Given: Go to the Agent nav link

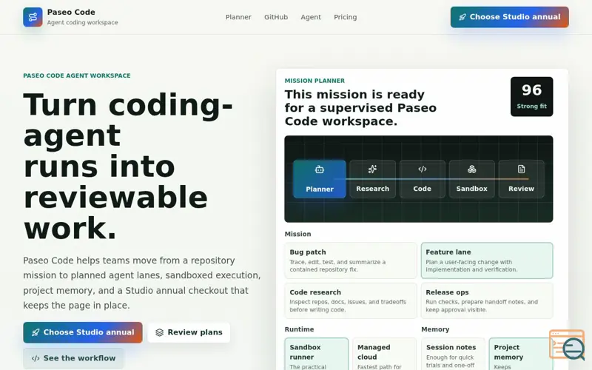Looking at the screenshot, I should click(x=311, y=17).
